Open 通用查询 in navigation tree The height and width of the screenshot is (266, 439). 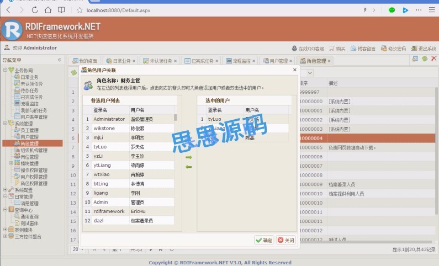tap(29, 216)
